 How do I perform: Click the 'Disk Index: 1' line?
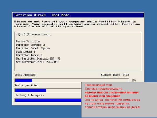[x=26, y=52]
